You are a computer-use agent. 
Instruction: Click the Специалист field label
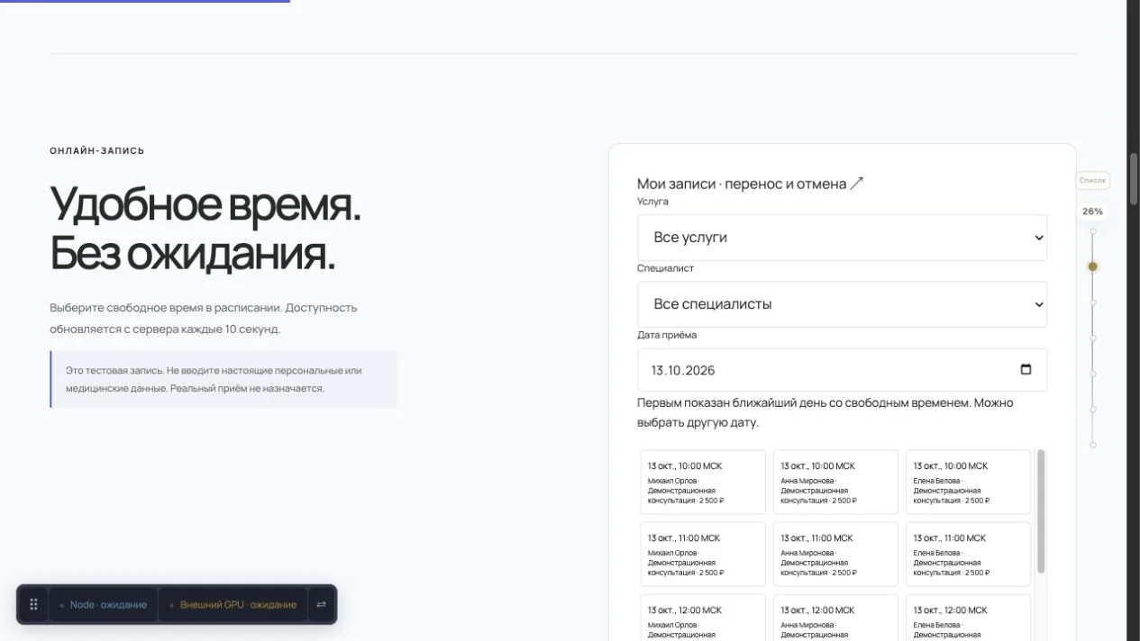pyautogui.click(x=665, y=268)
